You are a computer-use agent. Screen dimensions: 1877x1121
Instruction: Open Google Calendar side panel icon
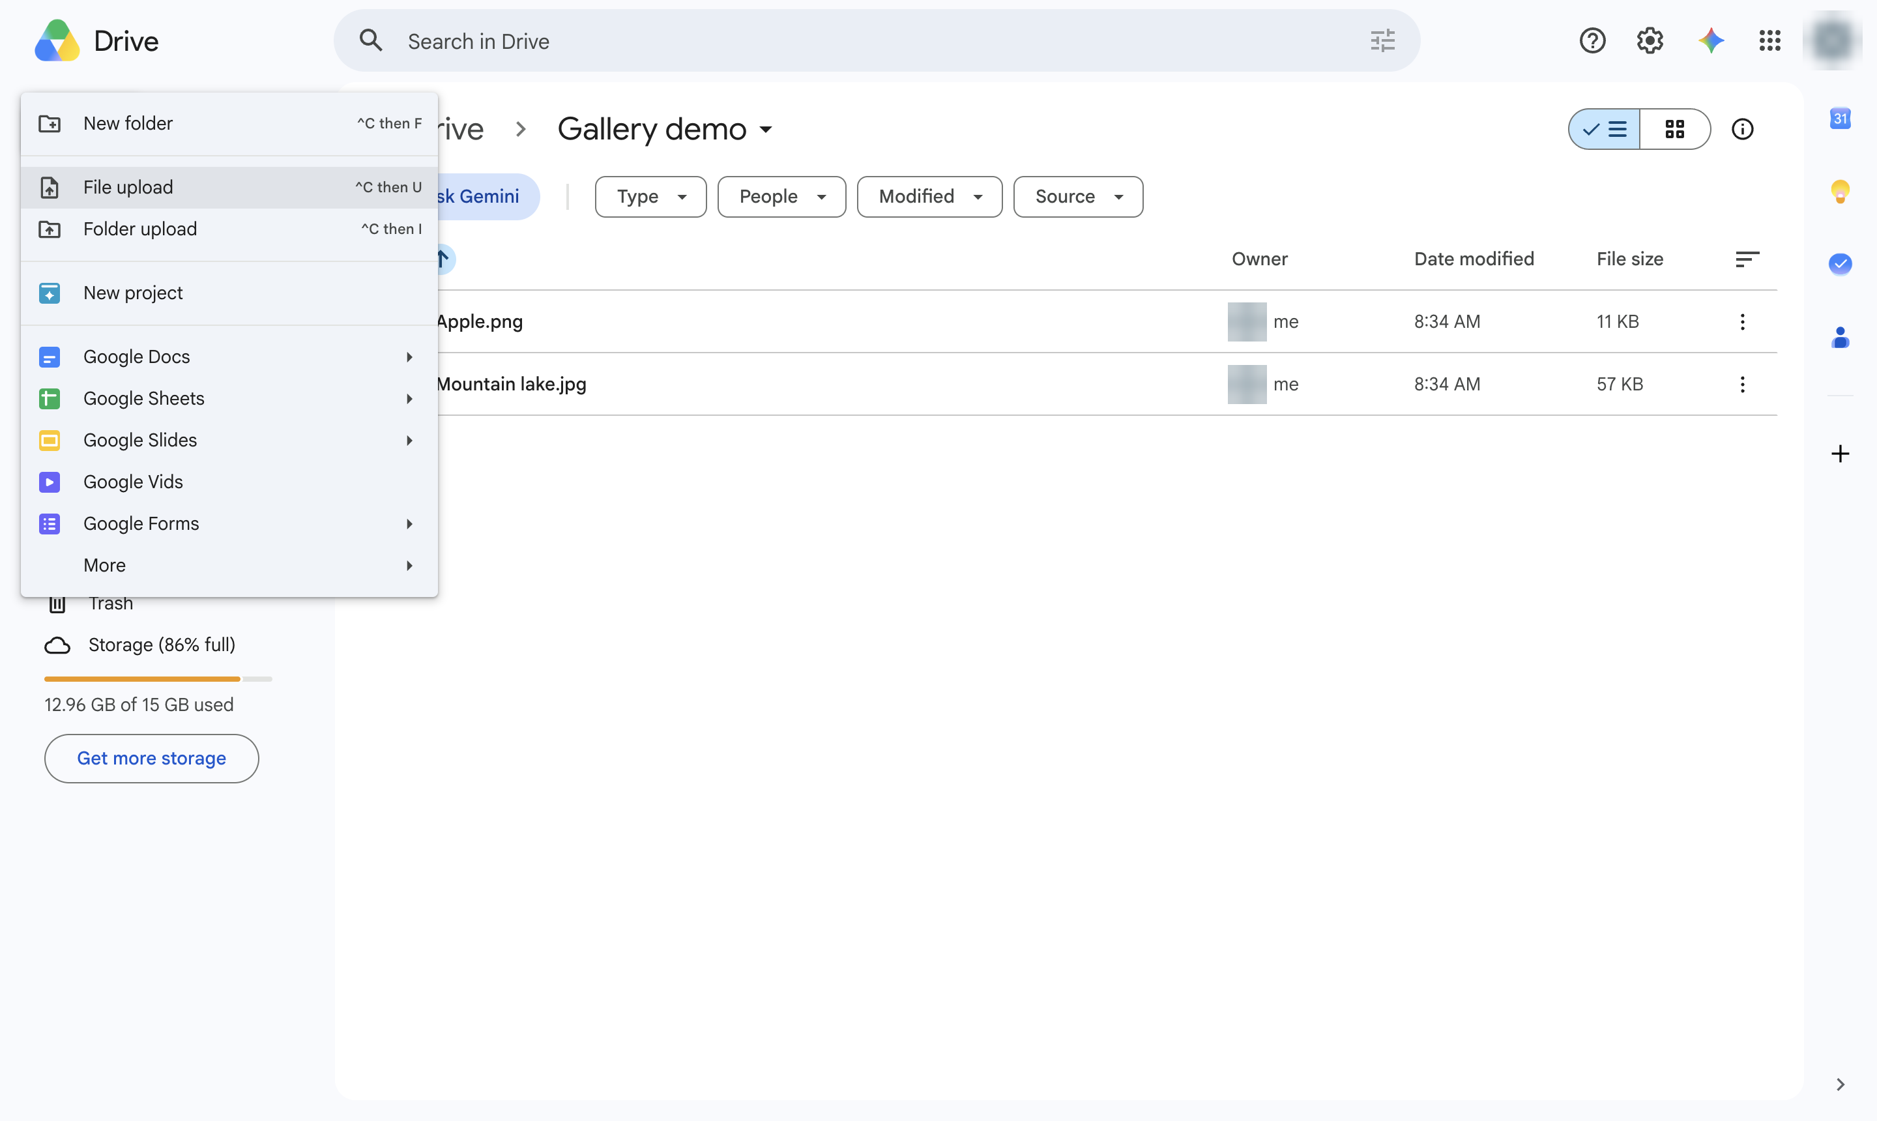(x=1840, y=119)
